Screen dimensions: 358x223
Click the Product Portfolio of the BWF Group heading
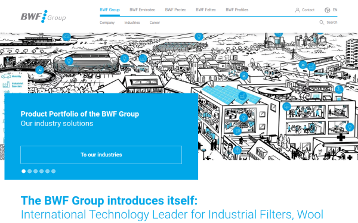[80, 114]
